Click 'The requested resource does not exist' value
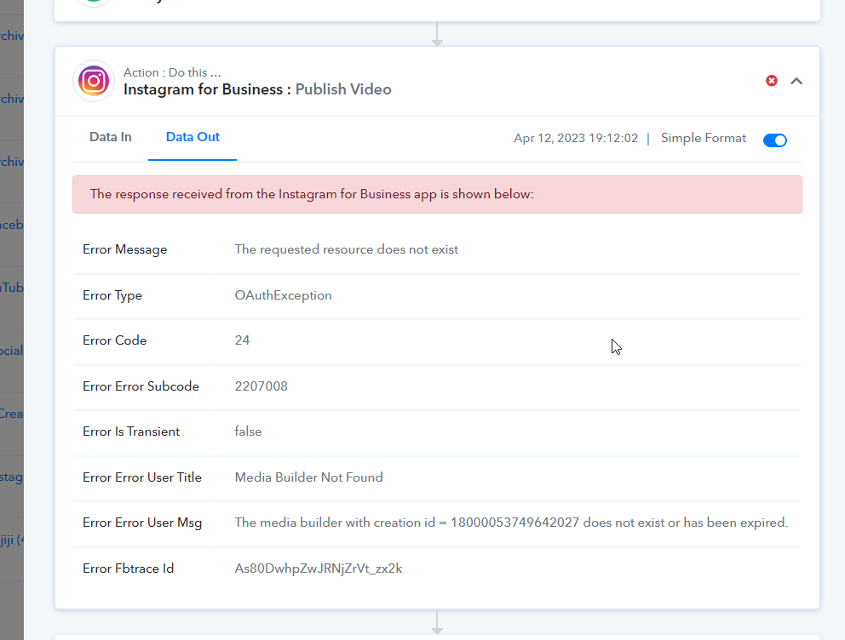Screen dimensions: 845x640 click(x=347, y=249)
